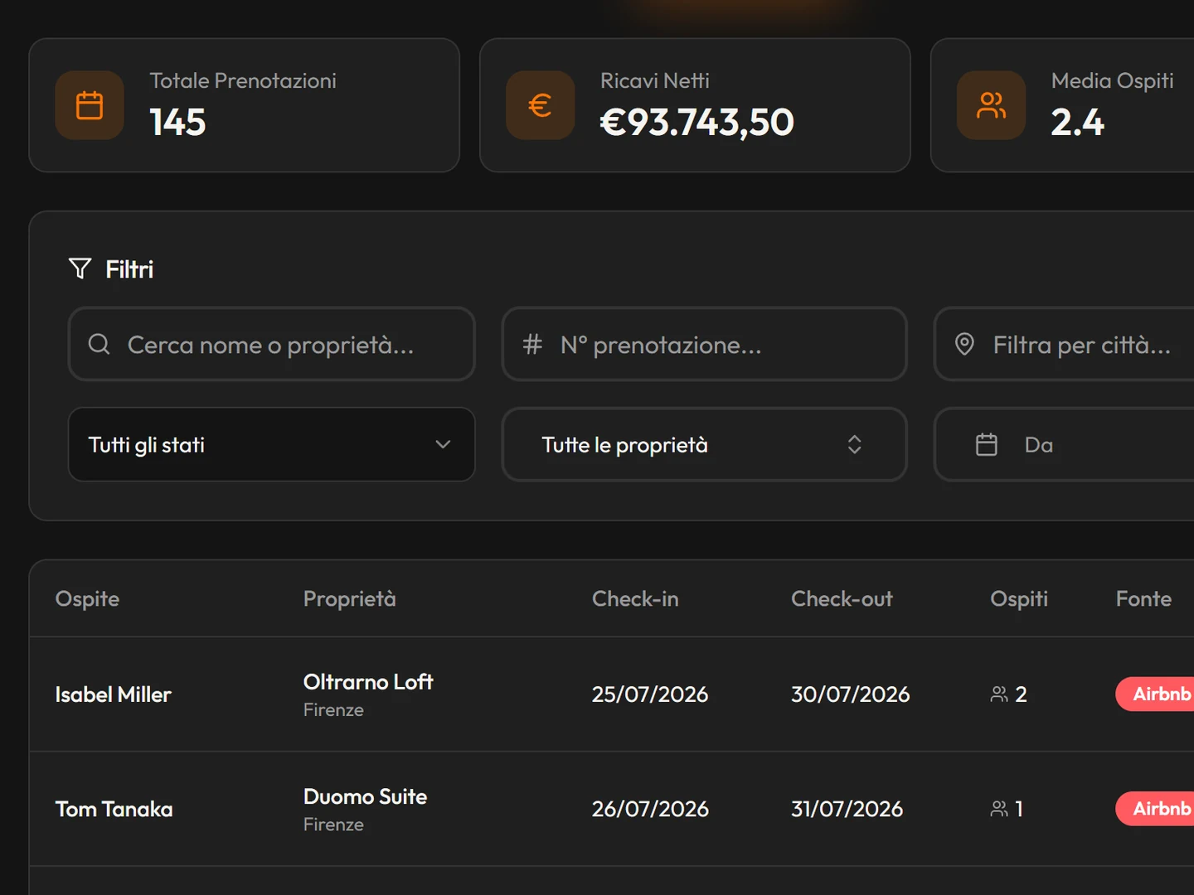Open the Da date picker field

(1064, 444)
